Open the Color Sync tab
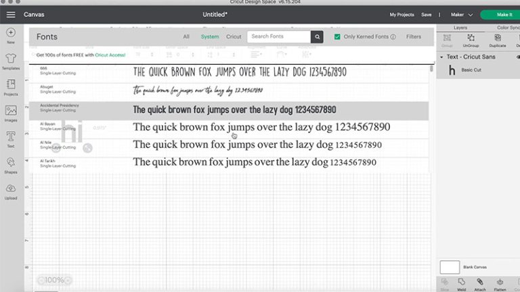This screenshot has width=520, height=292. pyautogui.click(x=508, y=28)
